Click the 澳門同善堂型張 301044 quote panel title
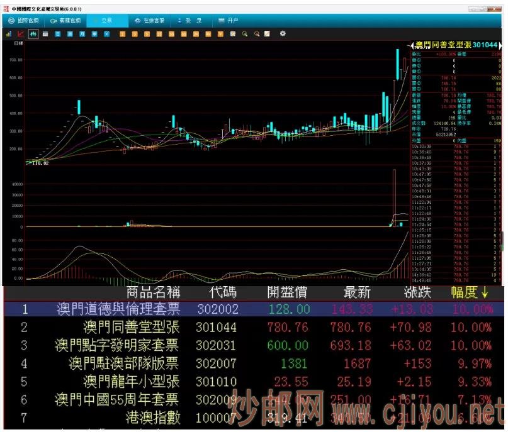 coord(456,45)
